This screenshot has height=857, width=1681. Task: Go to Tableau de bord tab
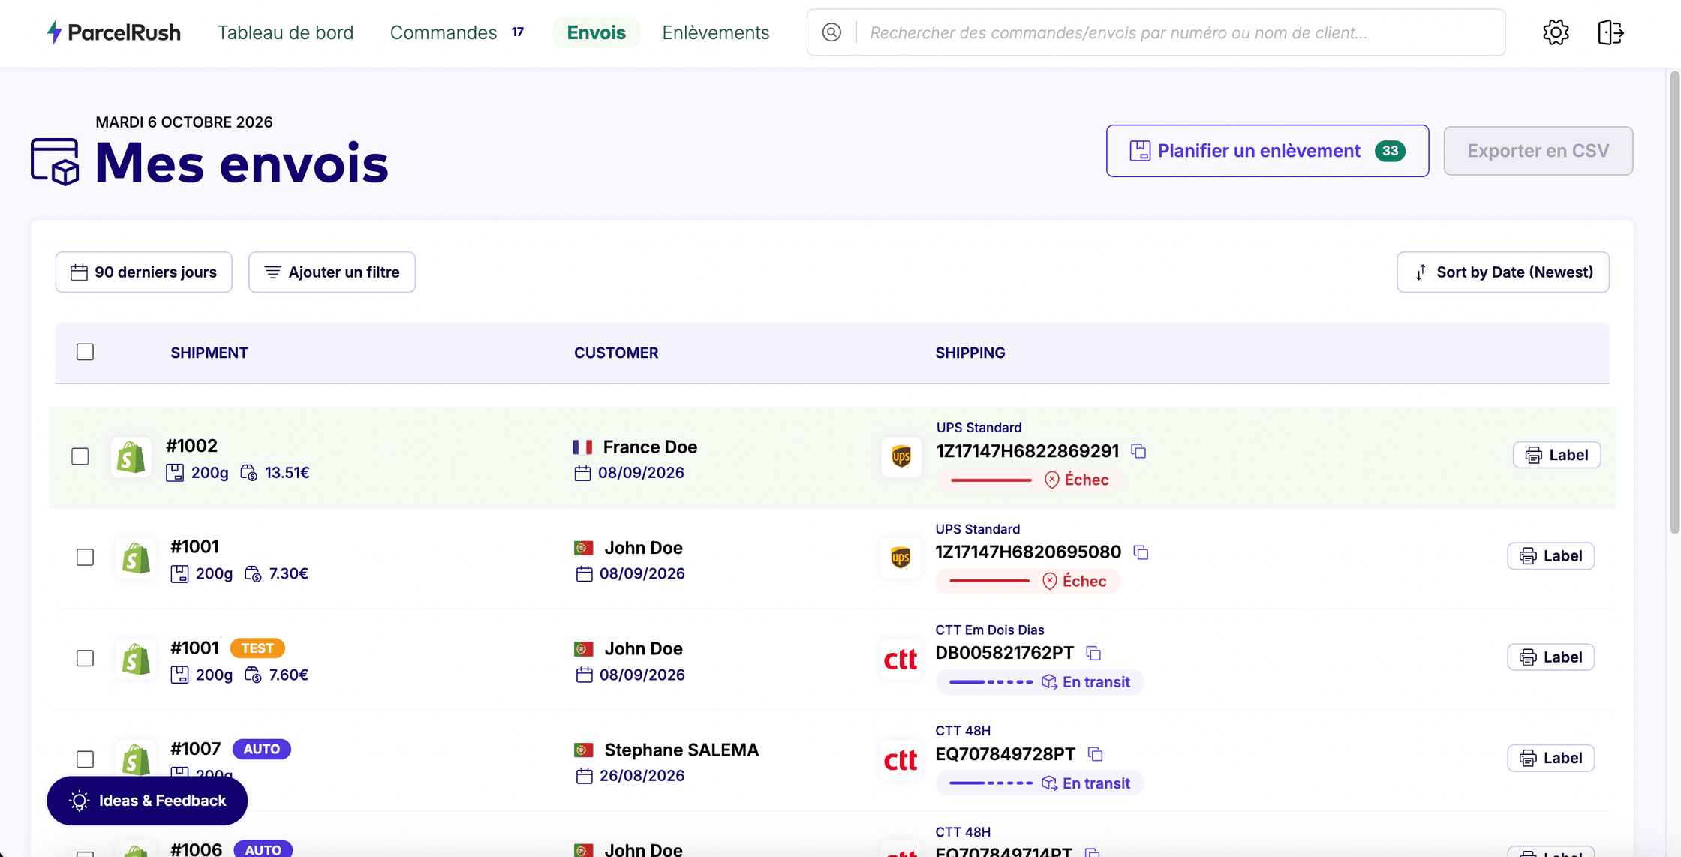tap(285, 32)
